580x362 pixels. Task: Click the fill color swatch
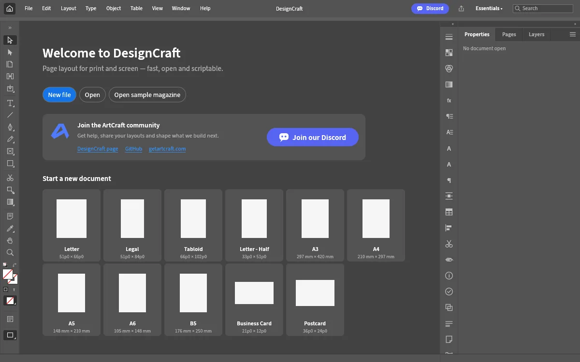point(7,274)
